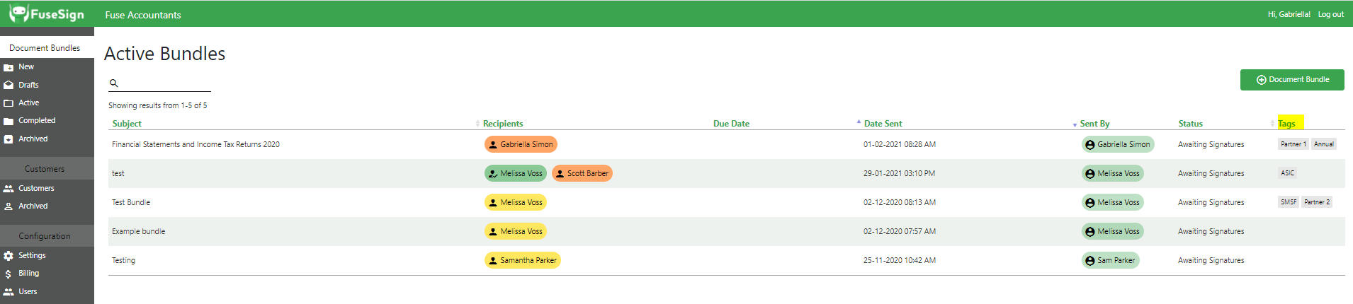Log out of the account
The width and height of the screenshot is (1353, 304).
tap(1330, 14)
